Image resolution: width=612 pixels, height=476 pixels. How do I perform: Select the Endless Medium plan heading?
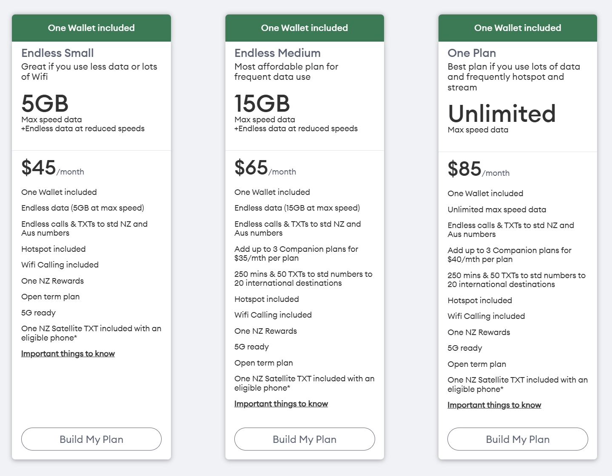277,53
